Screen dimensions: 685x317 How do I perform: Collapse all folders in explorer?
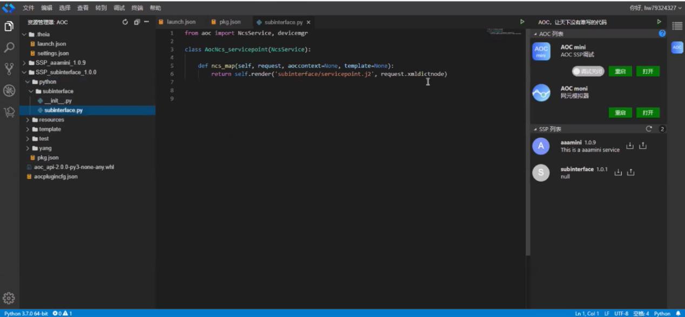coord(137,22)
